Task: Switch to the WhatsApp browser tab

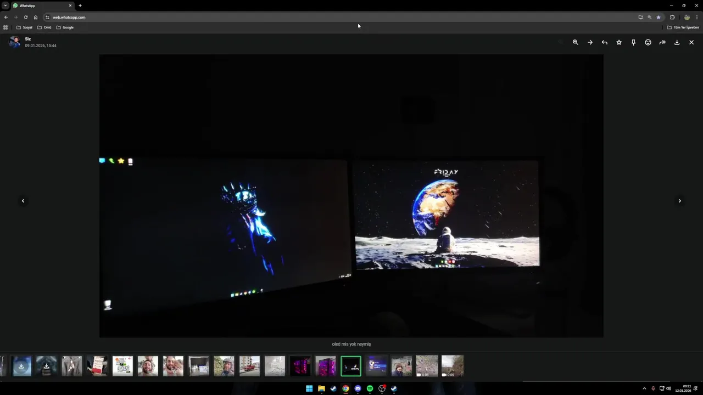Action: (43, 5)
